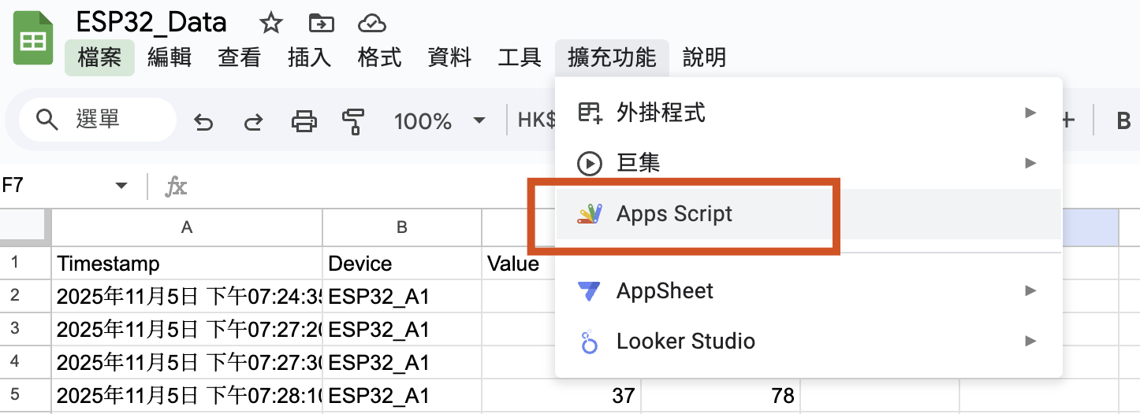Click the print icon
This screenshot has width=1140, height=414.
click(304, 121)
